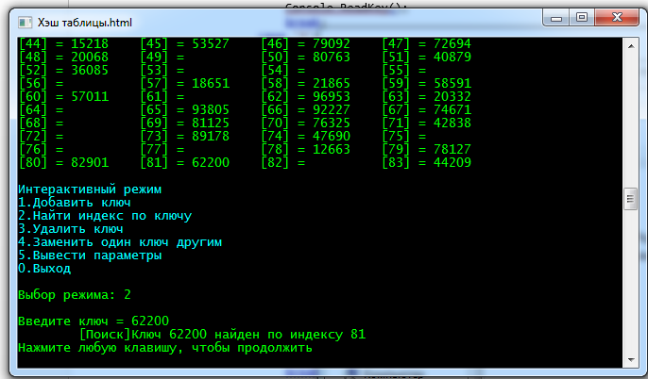
Task: Click table entry '[62] = 96953'
Action: [x=305, y=96]
